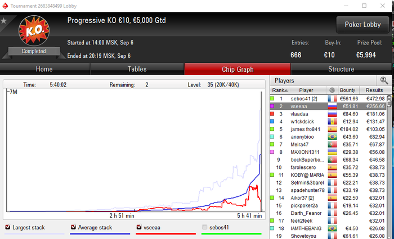Screen dimensions: 394x239
Task: Click France flag beside pickpoker2a
Action: (332, 205)
